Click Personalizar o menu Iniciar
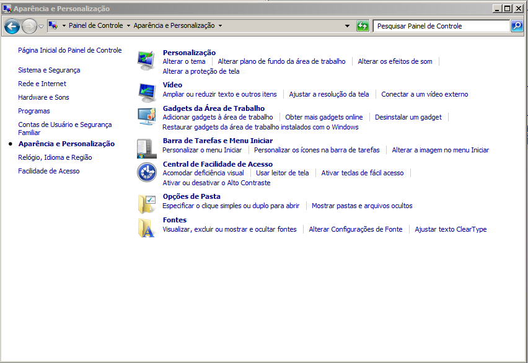Image resolution: width=528 pixels, height=363 pixels. pos(202,150)
